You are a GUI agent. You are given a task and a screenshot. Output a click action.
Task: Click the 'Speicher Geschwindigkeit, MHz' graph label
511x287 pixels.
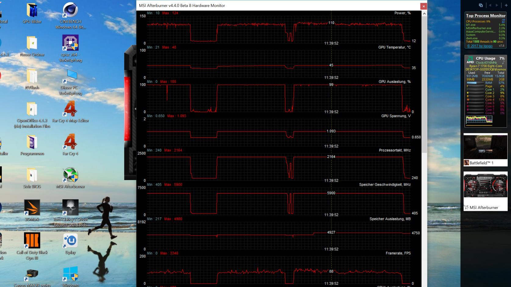[385, 185]
